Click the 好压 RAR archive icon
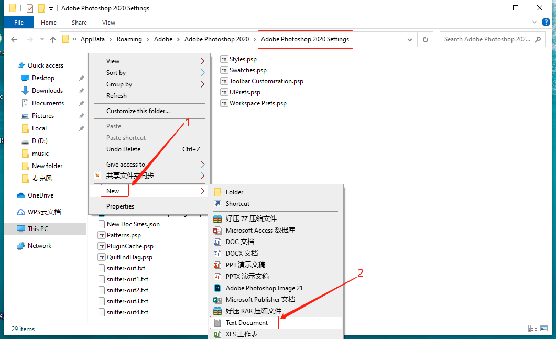This screenshot has width=556, height=339. click(217, 311)
